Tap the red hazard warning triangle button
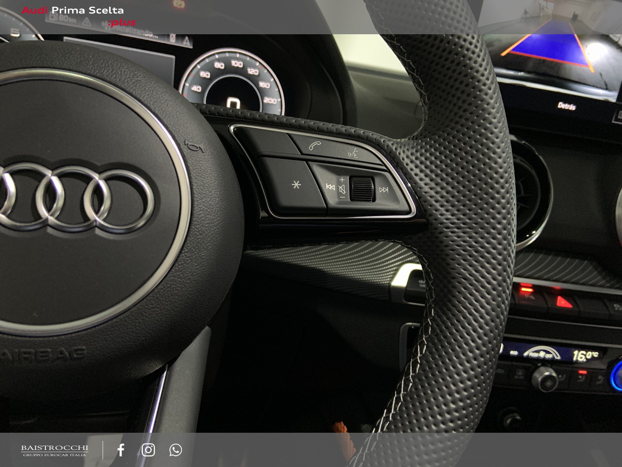This screenshot has height=467, width=622. point(564,302)
